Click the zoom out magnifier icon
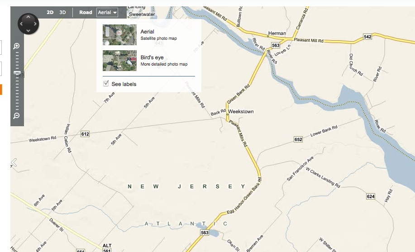Viewport: 415px width, 252px height. [17, 116]
